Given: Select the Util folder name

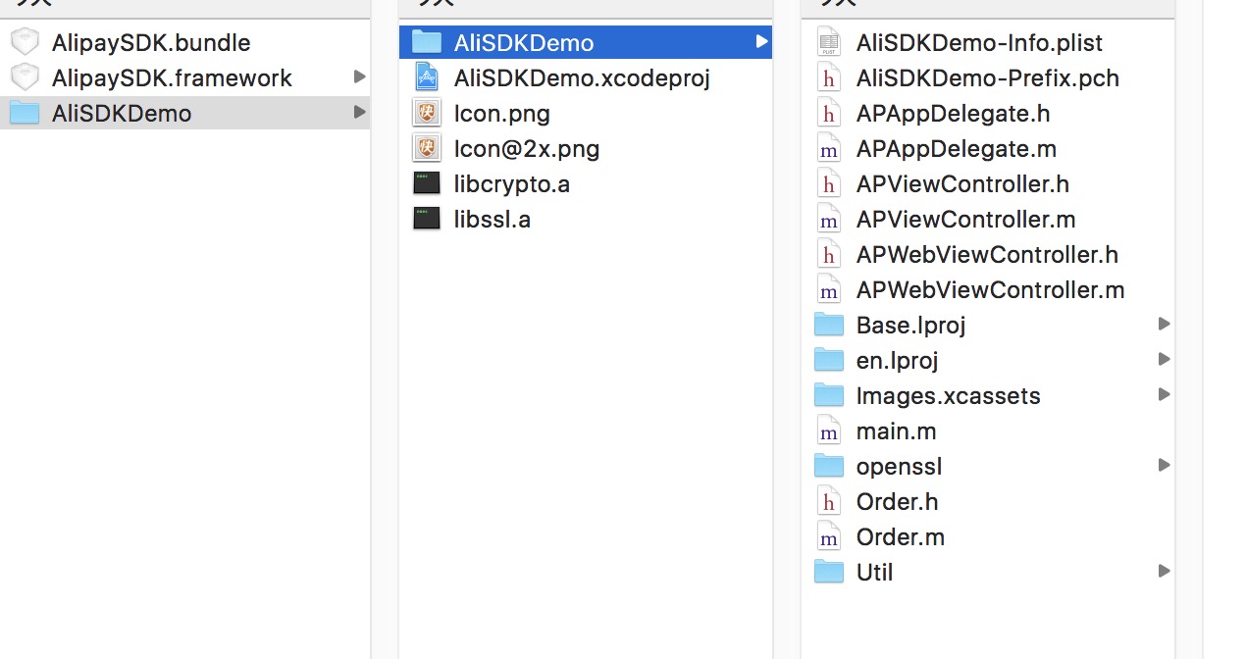Looking at the screenshot, I should [875, 573].
